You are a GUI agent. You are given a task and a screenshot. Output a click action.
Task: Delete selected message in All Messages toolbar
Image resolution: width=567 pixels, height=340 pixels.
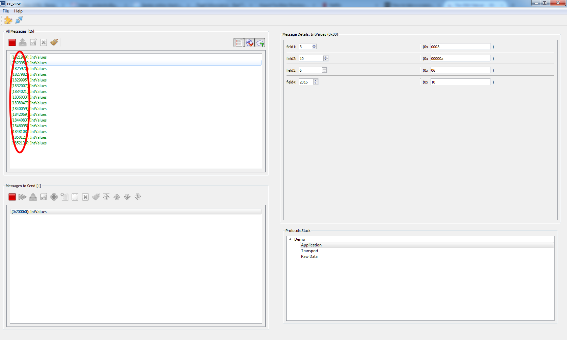[x=44, y=42]
